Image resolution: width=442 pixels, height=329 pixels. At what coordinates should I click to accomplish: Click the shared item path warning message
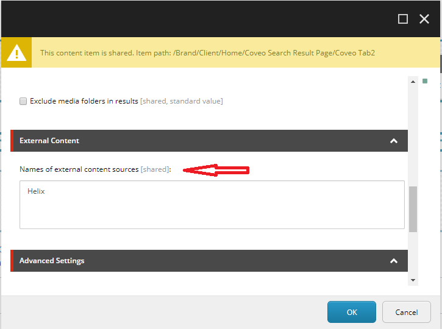tap(207, 53)
